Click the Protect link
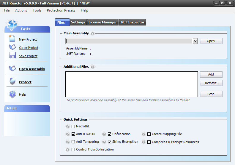Image resolution: width=235 pixels, height=165 pixels. pyautogui.click(x=25, y=82)
